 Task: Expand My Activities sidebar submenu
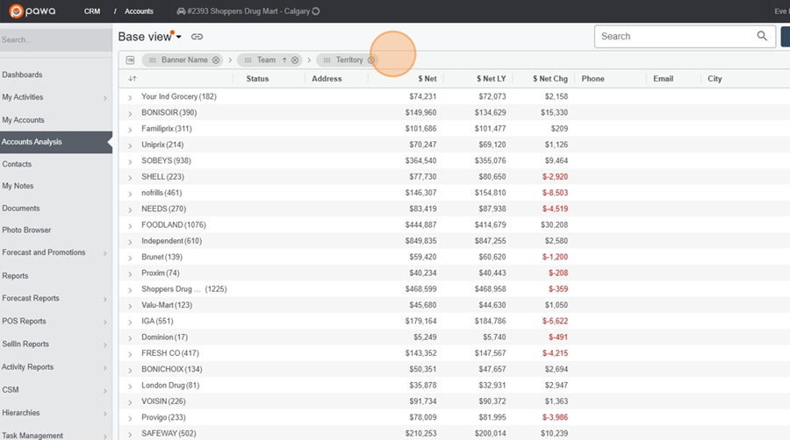tap(104, 98)
